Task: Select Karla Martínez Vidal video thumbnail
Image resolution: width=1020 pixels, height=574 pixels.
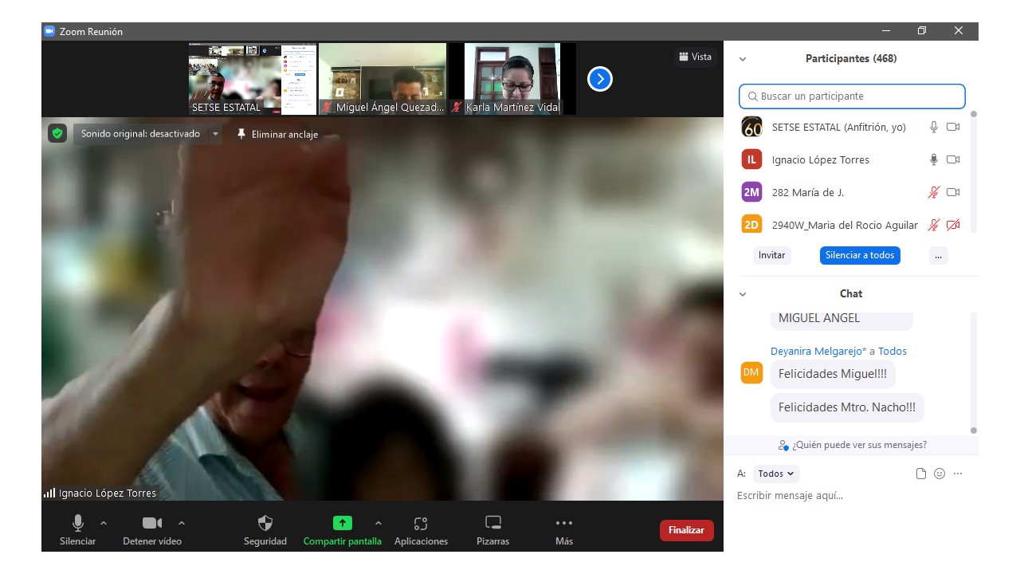Action: pyautogui.click(x=512, y=79)
